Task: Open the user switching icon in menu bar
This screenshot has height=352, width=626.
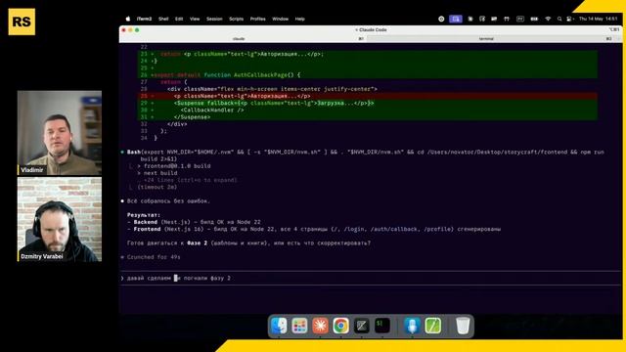Action: point(569,19)
